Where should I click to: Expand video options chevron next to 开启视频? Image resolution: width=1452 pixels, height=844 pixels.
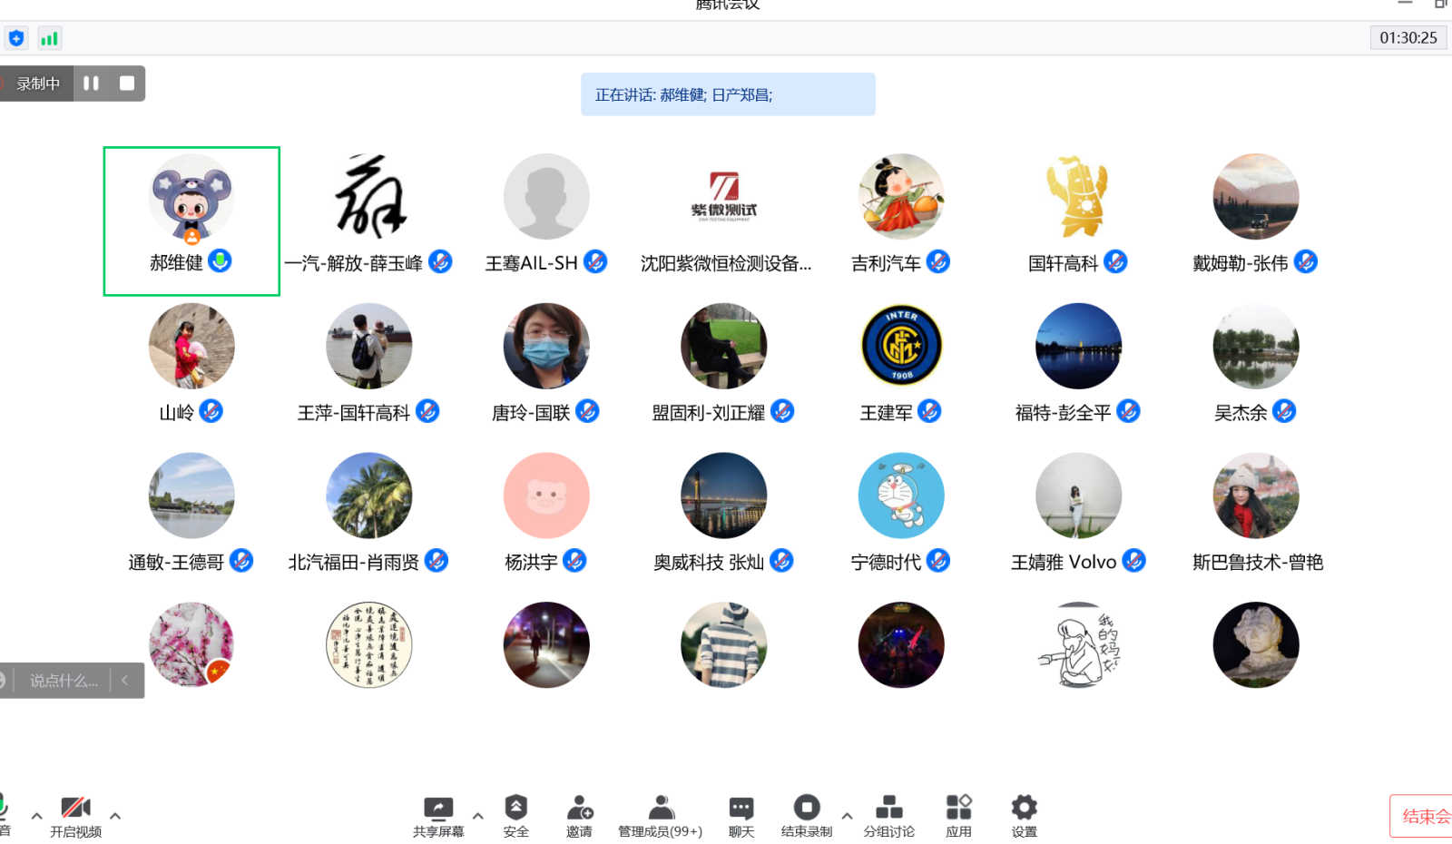pyautogui.click(x=115, y=815)
